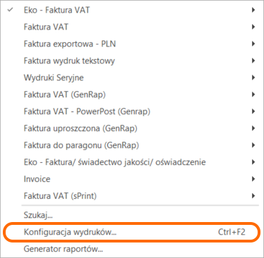
Task: Expand the Faktura wydruk tekstowy submenu arrow
Action: tap(253, 61)
